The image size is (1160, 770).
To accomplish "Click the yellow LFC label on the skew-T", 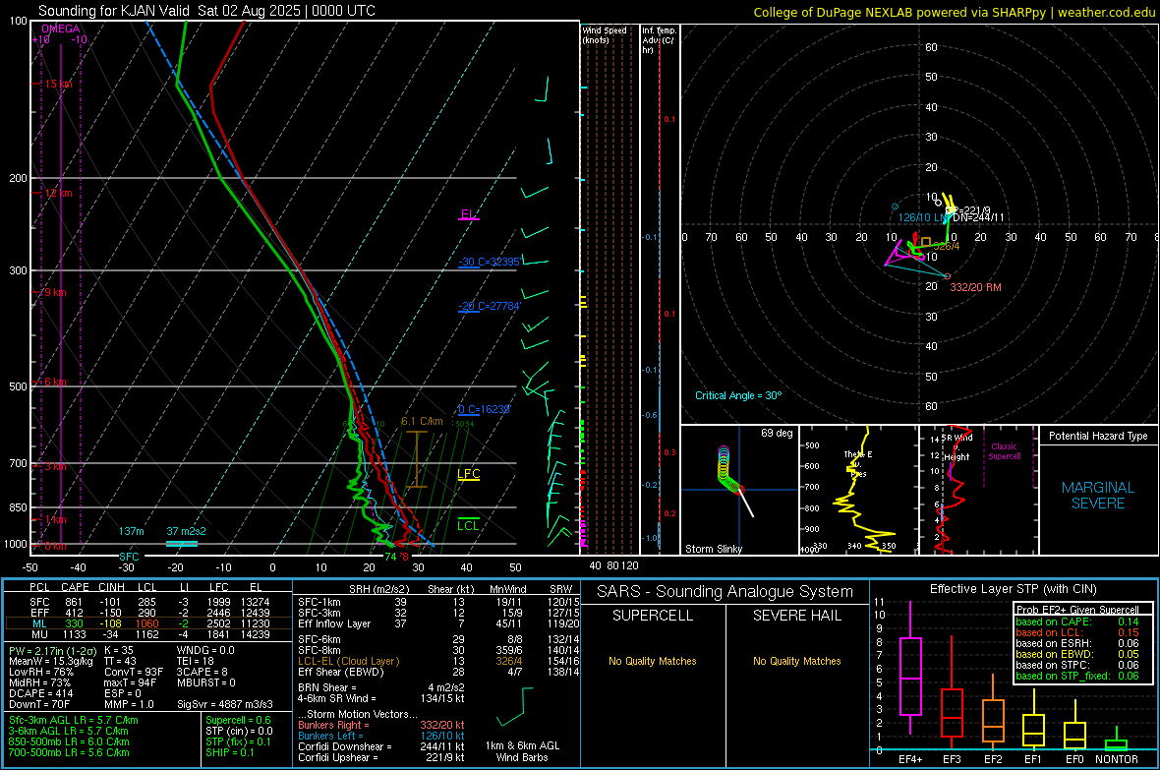I will [468, 474].
